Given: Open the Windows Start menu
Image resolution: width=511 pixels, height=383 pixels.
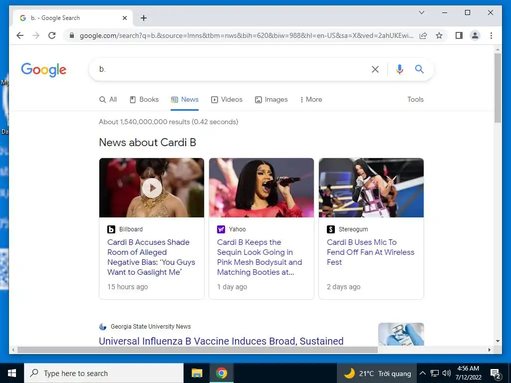Looking at the screenshot, I should 12,373.
